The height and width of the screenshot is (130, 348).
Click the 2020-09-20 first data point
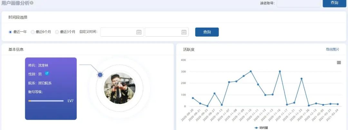pos(193,98)
